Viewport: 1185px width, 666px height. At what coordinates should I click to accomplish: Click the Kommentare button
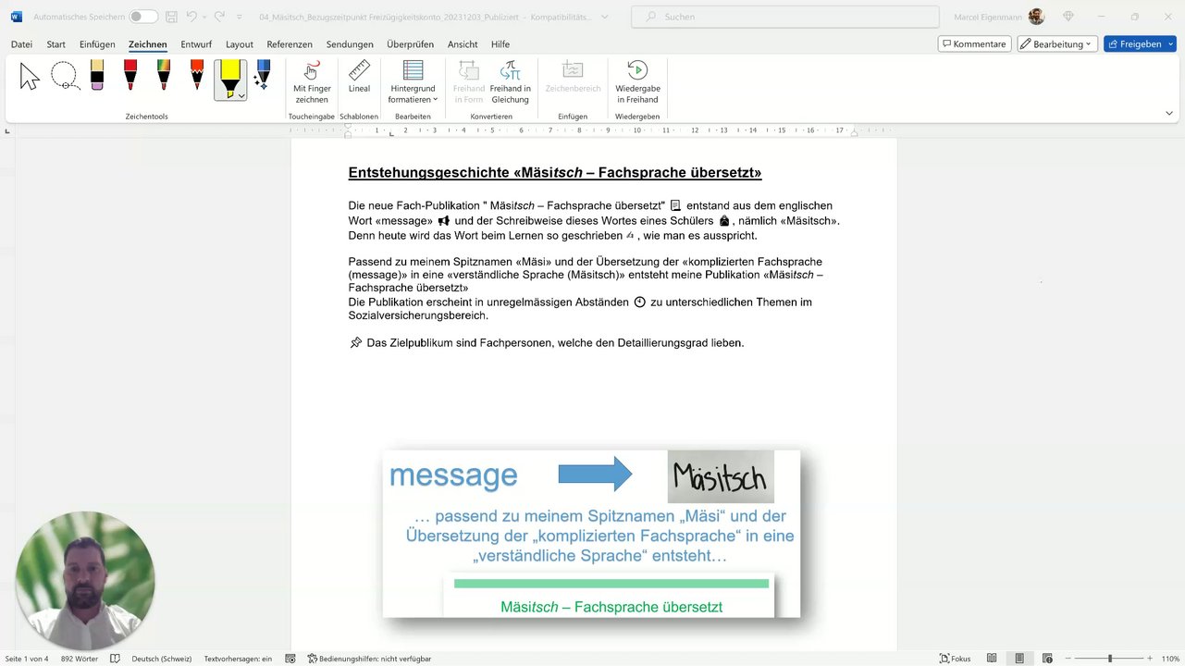pyautogui.click(x=974, y=43)
